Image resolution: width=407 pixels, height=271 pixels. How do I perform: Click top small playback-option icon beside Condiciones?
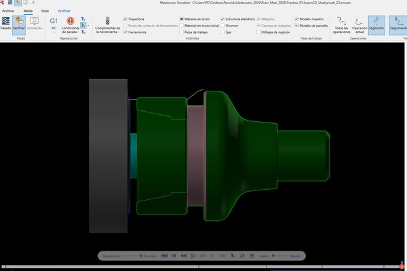tap(83, 19)
